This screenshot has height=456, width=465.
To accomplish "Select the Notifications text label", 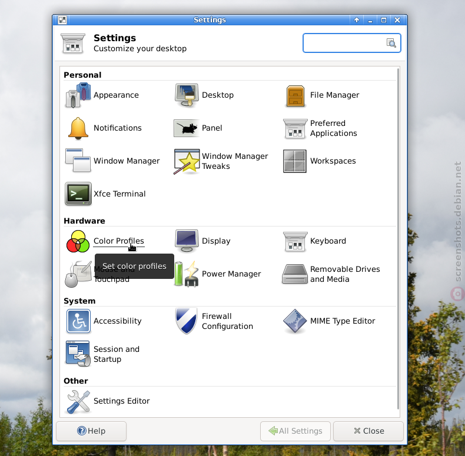I will coord(118,128).
